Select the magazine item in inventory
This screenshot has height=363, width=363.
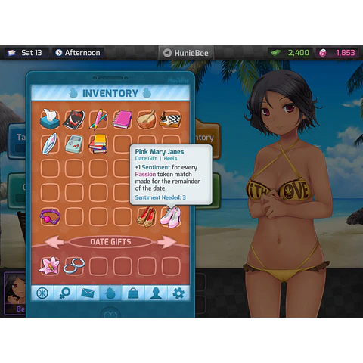[74, 119]
